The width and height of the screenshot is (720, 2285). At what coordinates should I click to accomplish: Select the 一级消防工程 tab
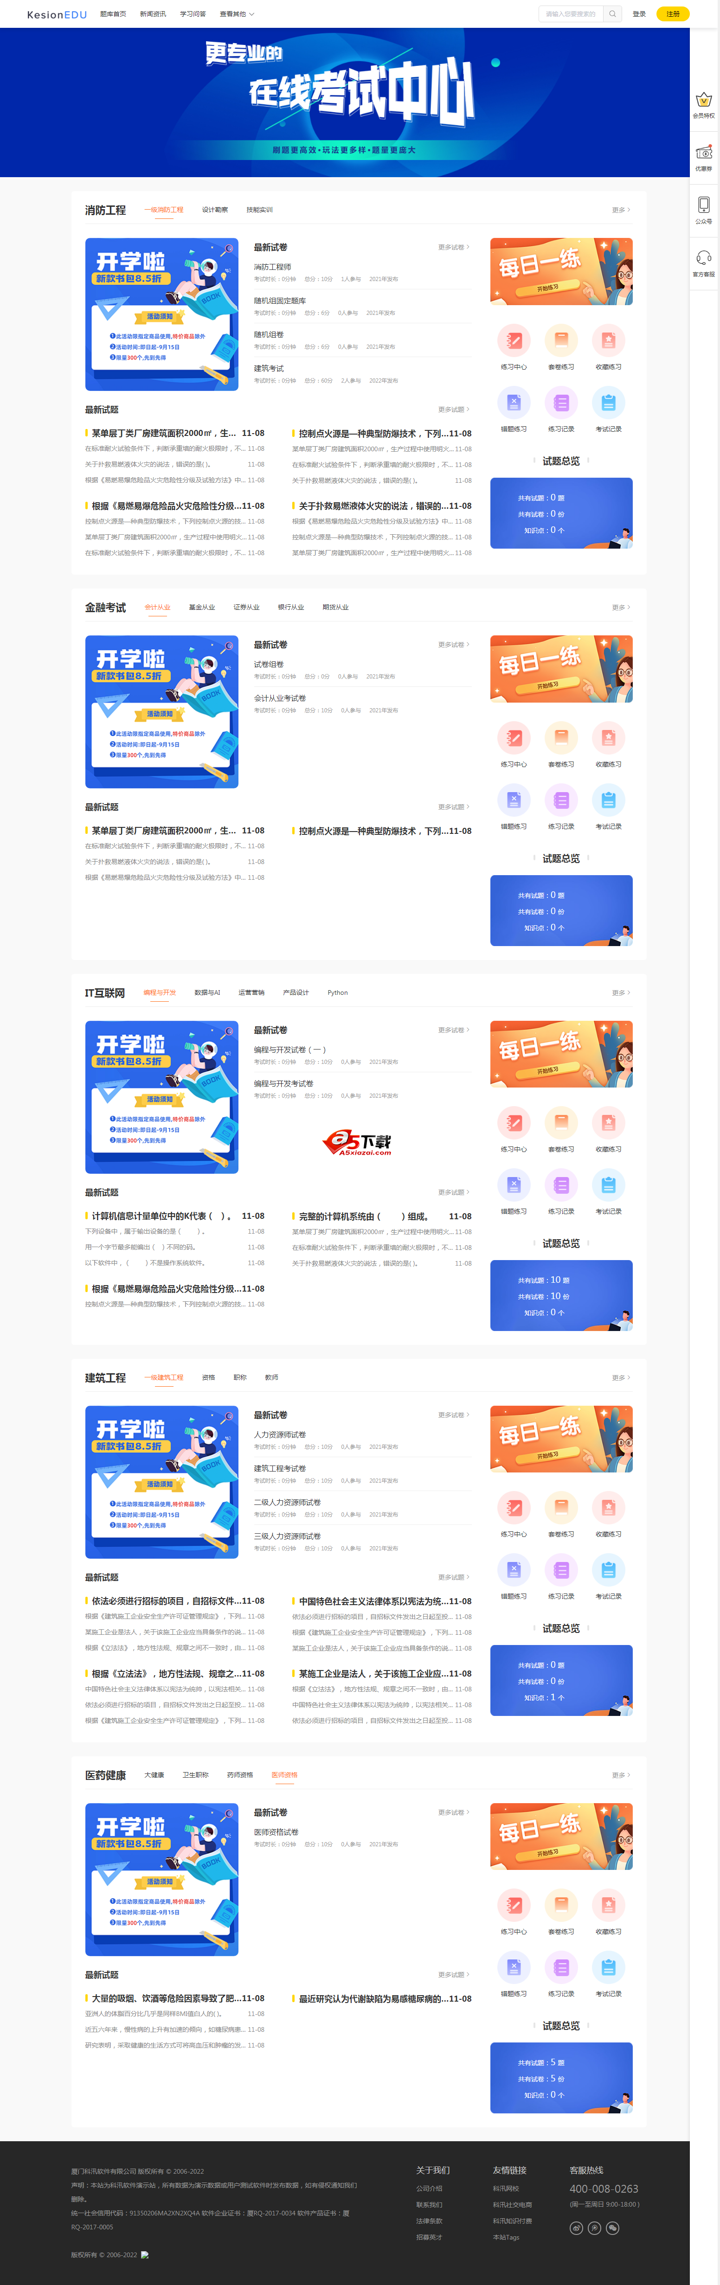click(x=164, y=210)
